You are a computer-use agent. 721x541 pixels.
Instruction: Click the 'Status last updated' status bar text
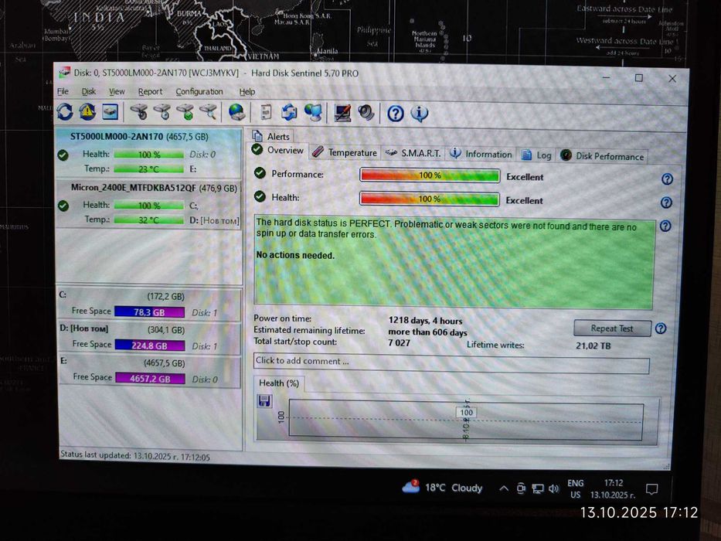pyautogui.click(x=135, y=456)
